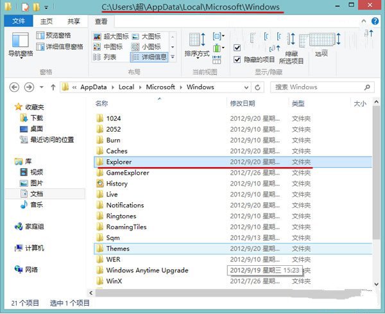Click size all columns to fit icon
This screenshot has height=314, width=385.
217,59
